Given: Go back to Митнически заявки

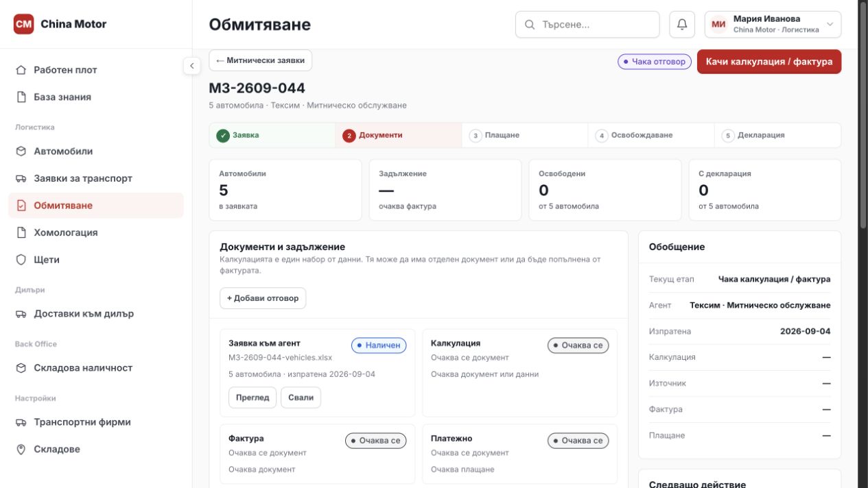Looking at the screenshot, I should (x=261, y=60).
